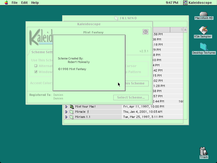
Task: Expand the Miriam 1.1 folder
Action: point(66,117)
